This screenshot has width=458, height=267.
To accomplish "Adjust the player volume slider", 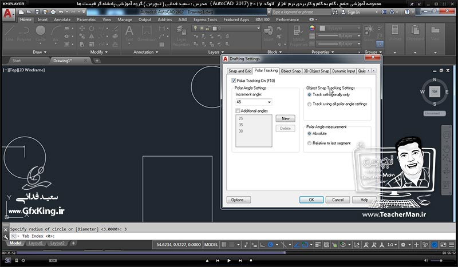I will coord(440,260).
